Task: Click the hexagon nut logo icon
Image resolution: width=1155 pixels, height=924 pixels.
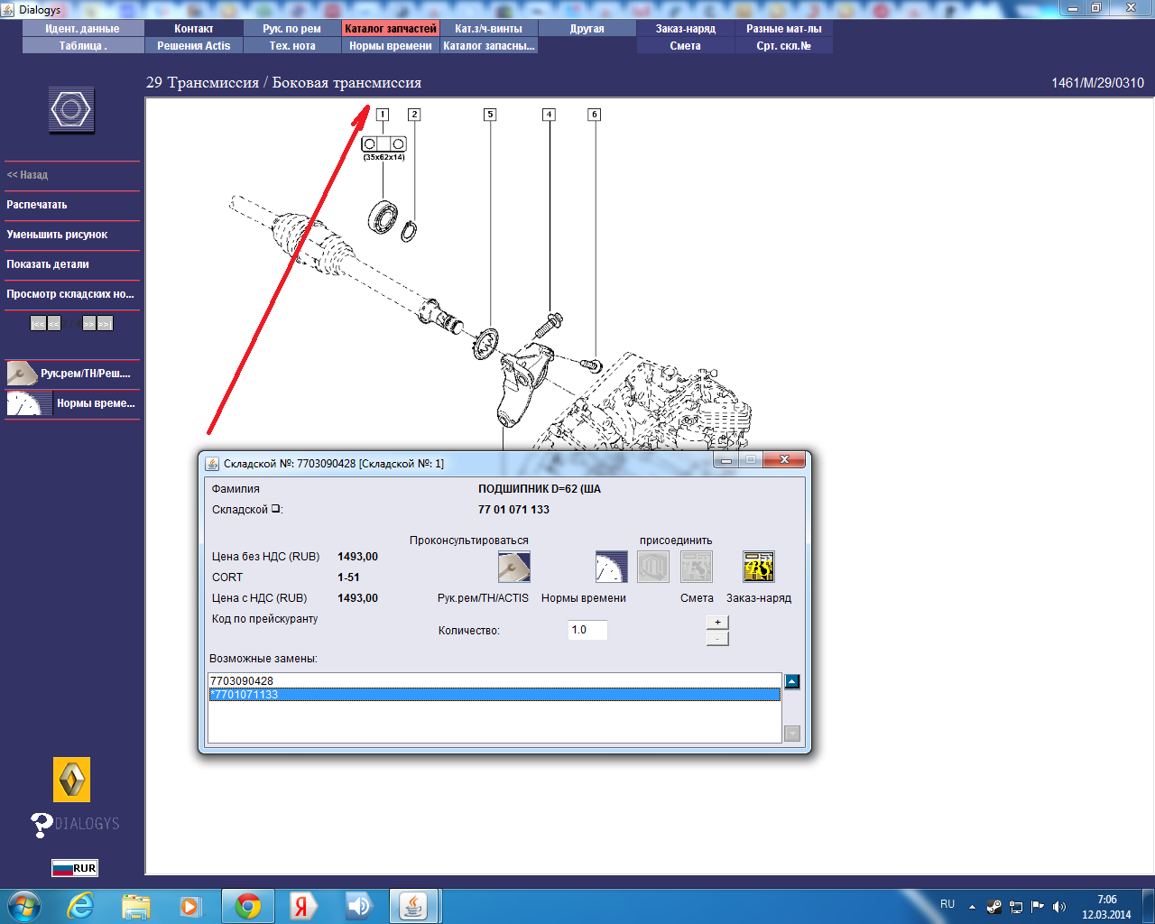Action: 71,111
